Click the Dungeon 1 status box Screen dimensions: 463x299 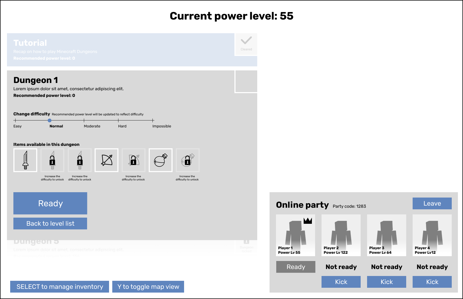(246, 82)
